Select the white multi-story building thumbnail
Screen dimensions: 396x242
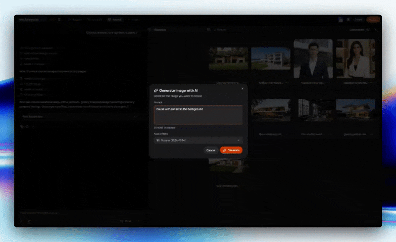coord(271,58)
